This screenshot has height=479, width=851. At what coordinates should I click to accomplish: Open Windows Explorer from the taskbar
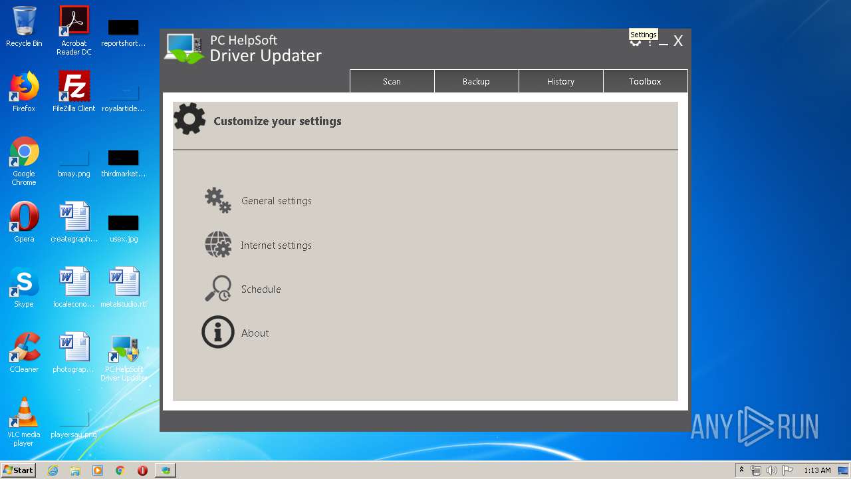tap(75, 470)
